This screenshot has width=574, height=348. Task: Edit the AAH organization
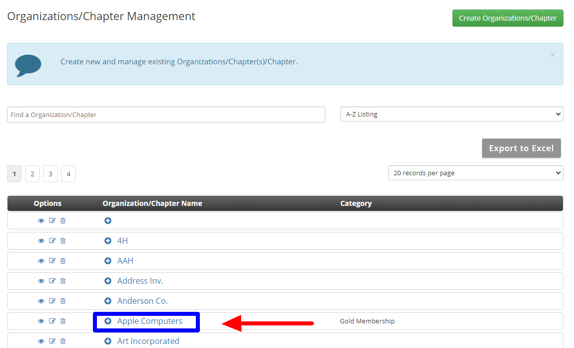(52, 261)
